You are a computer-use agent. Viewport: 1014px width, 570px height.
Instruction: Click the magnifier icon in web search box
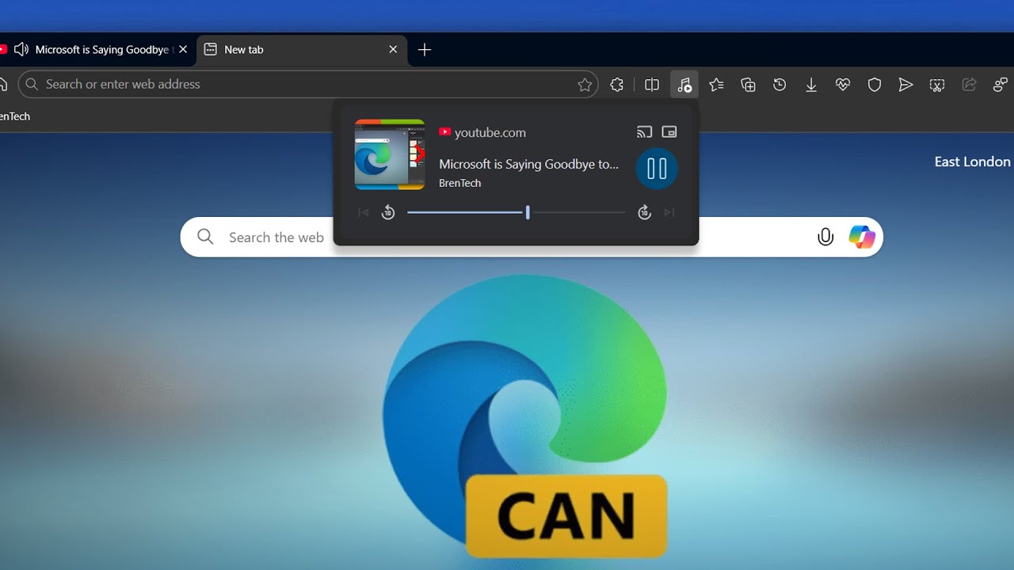(x=205, y=237)
